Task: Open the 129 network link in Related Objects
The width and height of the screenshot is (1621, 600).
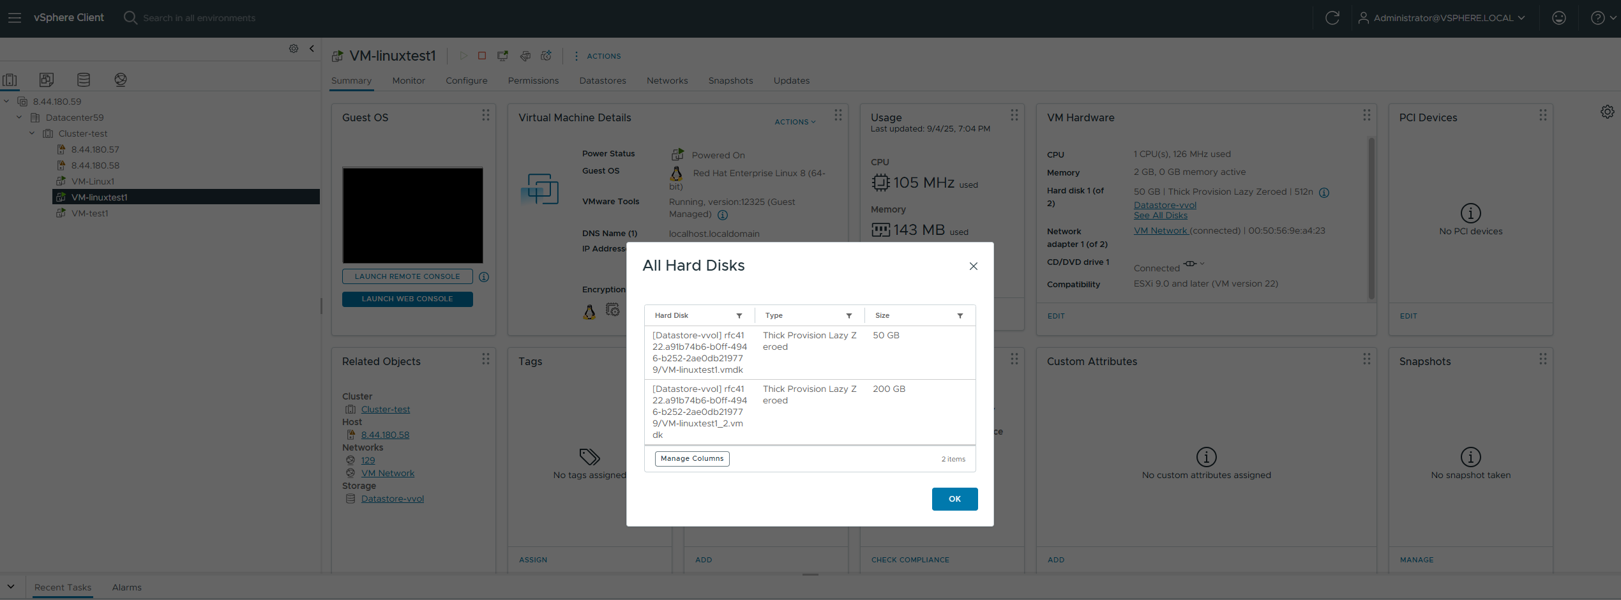Action: [x=368, y=460]
